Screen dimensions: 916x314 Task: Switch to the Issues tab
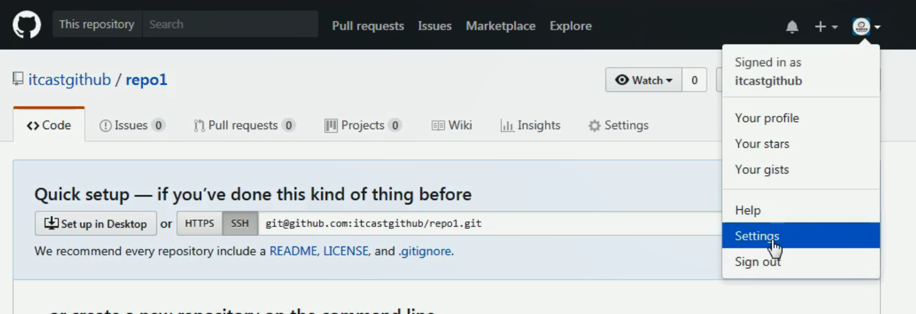[x=132, y=125]
